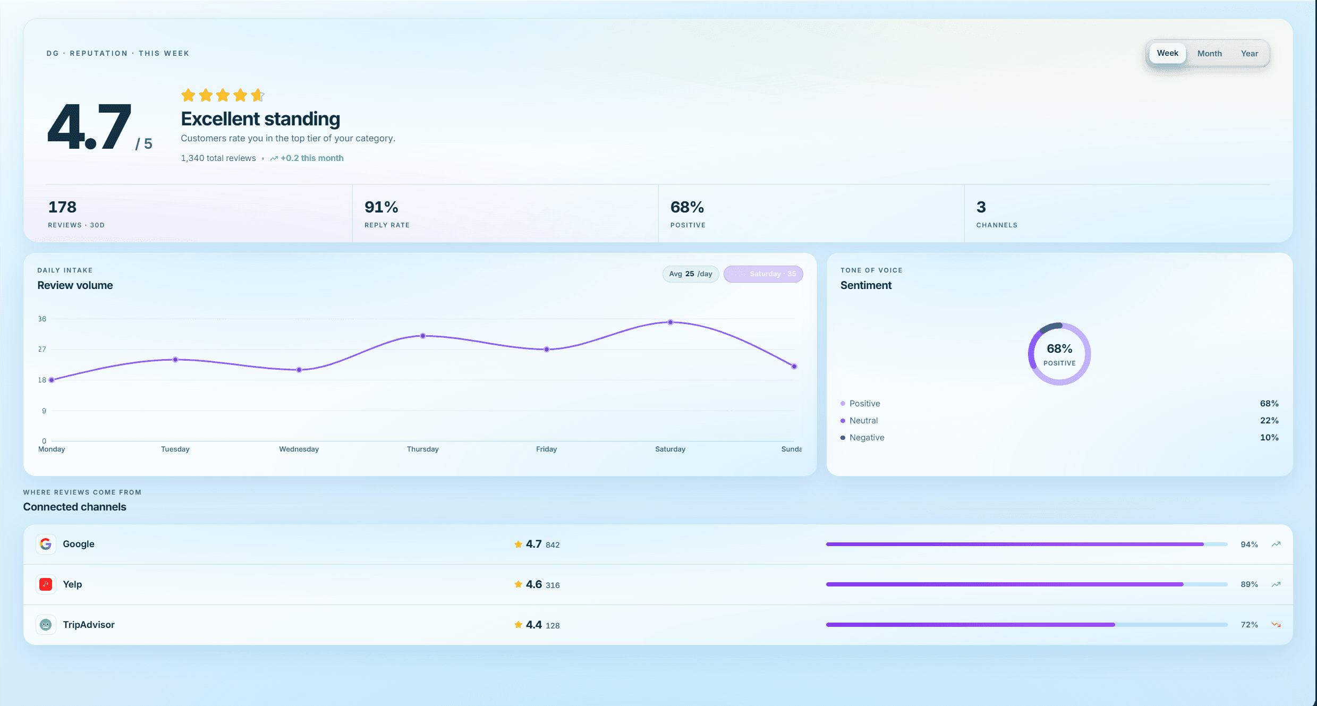Click the Positive sentiment legend label
The image size is (1317, 706).
[x=864, y=404]
